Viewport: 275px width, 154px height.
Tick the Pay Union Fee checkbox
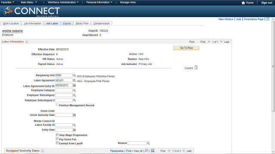(x=57, y=139)
